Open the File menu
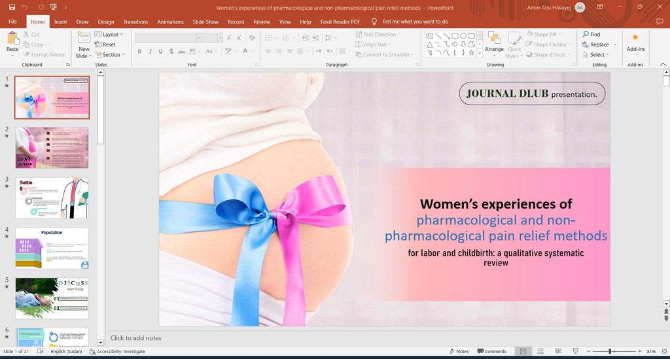 13,22
